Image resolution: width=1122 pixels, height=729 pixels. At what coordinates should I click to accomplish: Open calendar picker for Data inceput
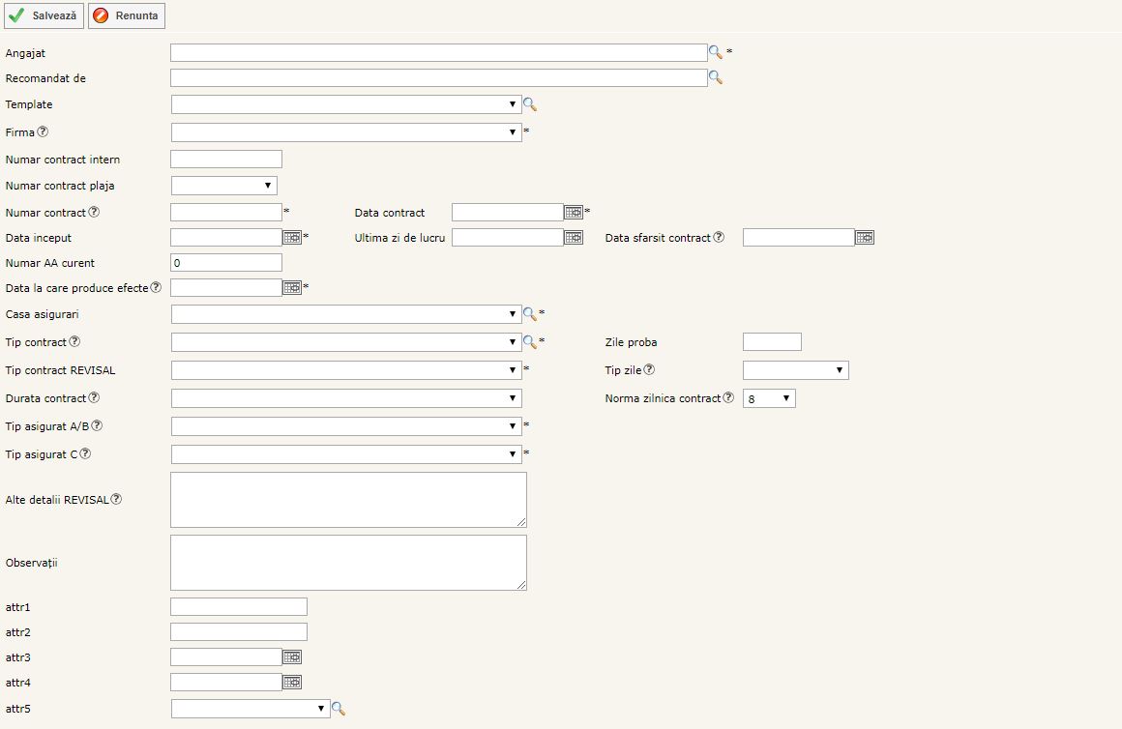(292, 238)
